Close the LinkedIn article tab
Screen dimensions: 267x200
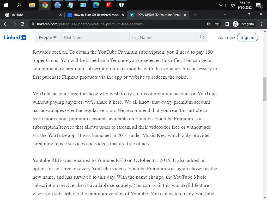pyautogui.click(x=185, y=15)
